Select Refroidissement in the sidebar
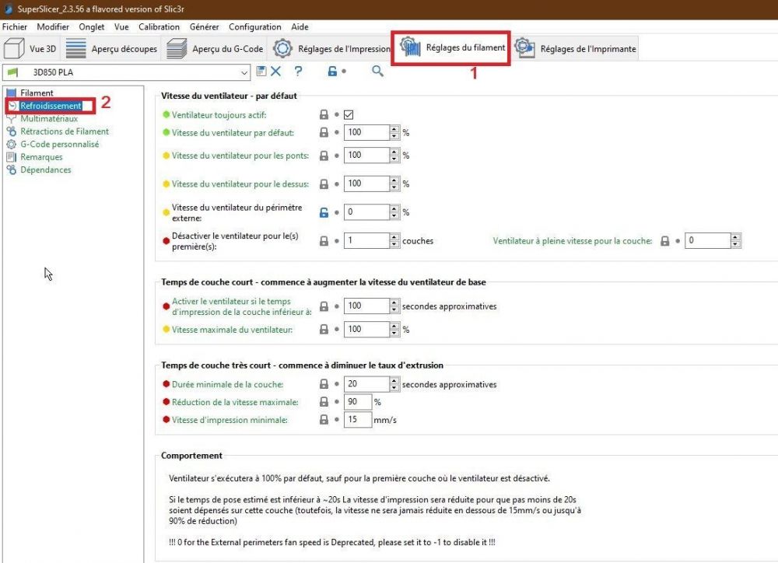Viewport: 778px width, 563px height. tap(51, 106)
